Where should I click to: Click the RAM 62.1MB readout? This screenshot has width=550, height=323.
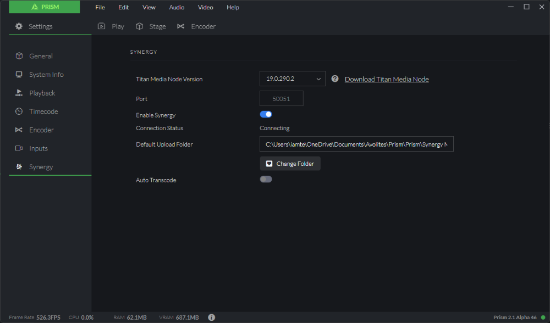pos(130,318)
